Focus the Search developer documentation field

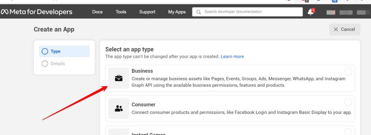pos(247,12)
